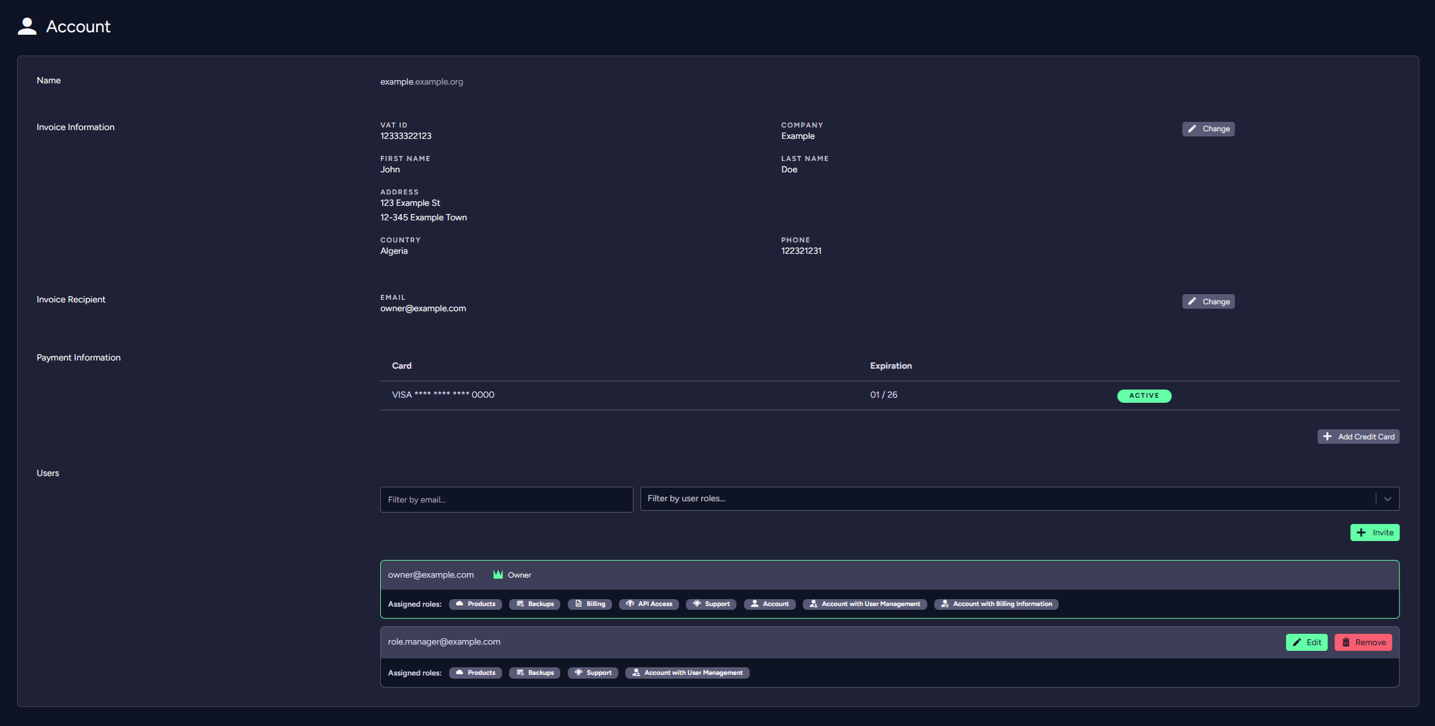1435x726 pixels.
Task: Click owner's API Access role badge
Action: click(649, 604)
